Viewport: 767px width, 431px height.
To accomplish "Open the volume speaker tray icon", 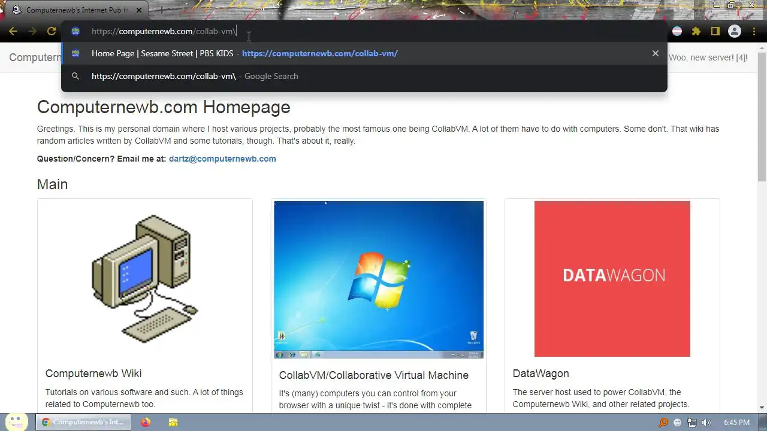I will click(706, 422).
